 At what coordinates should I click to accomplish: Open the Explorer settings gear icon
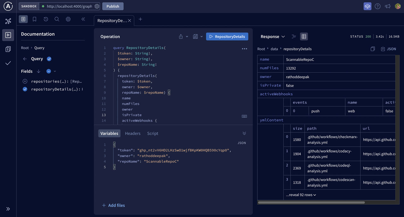68,19
